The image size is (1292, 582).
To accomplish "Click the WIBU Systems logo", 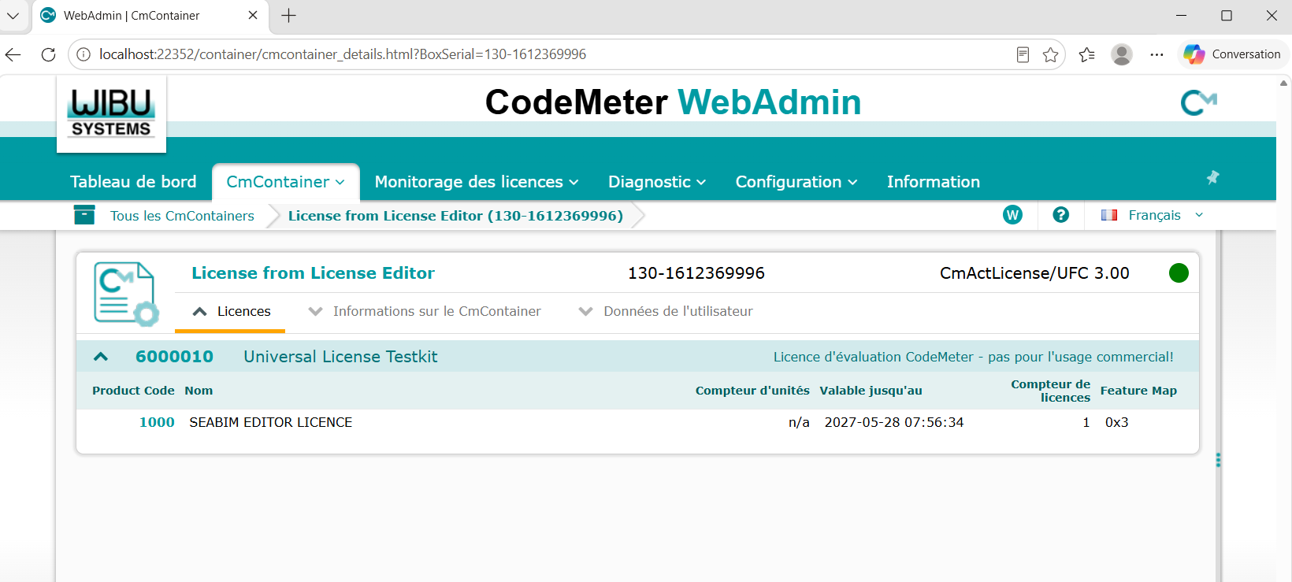I will click(x=111, y=113).
